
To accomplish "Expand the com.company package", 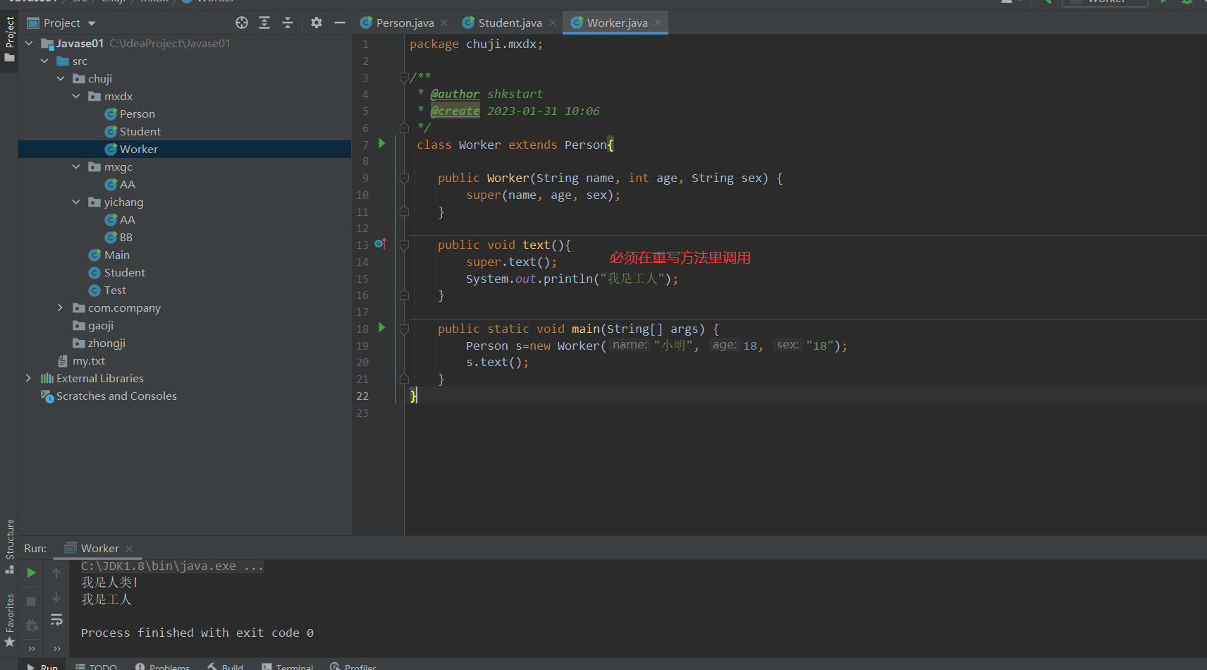I will click(60, 308).
